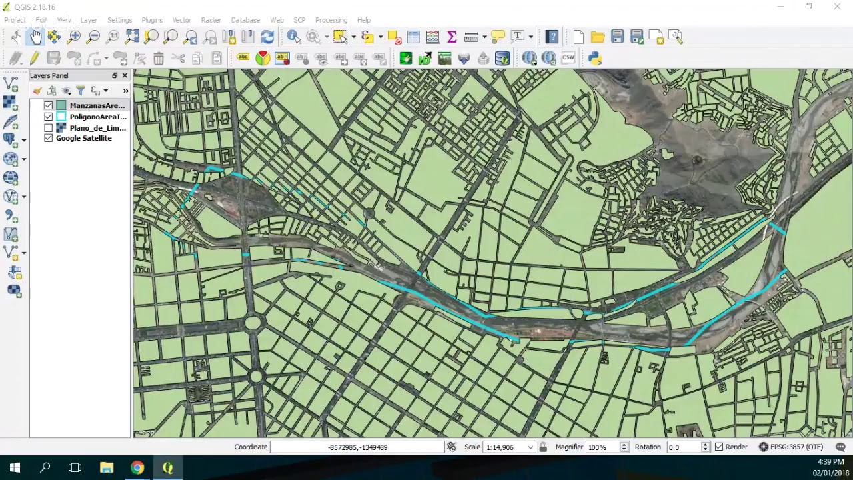
Task: Click the yellow abc Layer Labeling icon
Action: coord(243,59)
